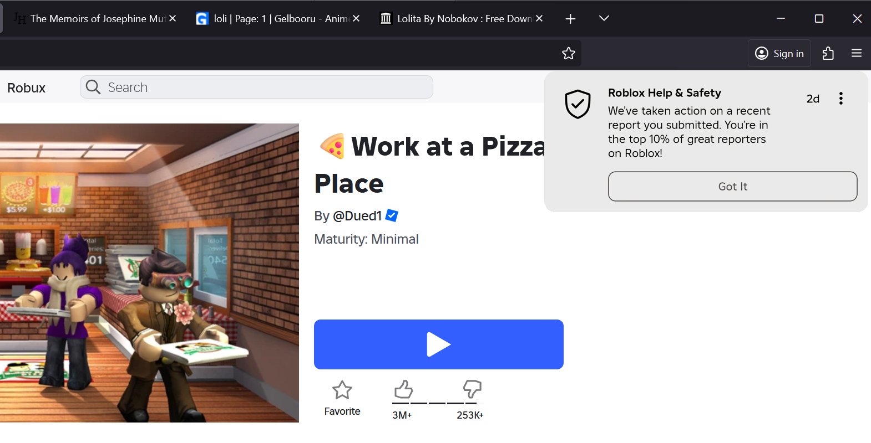Maximize the browser window
The width and height of the screenshot is (871, 443).
point(819,19)
